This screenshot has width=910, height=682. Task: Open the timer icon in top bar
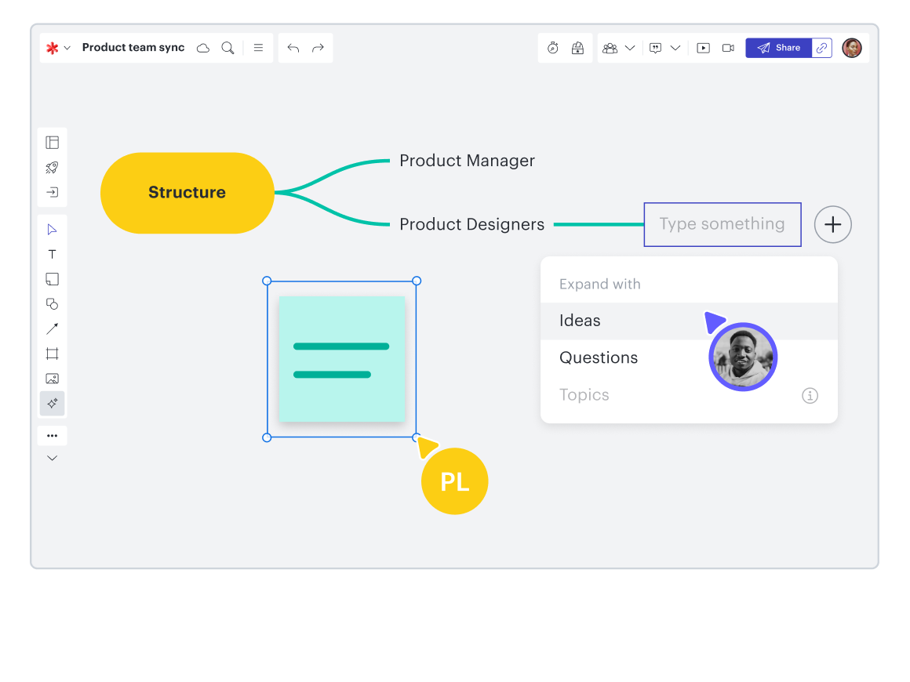coord(553,48)
